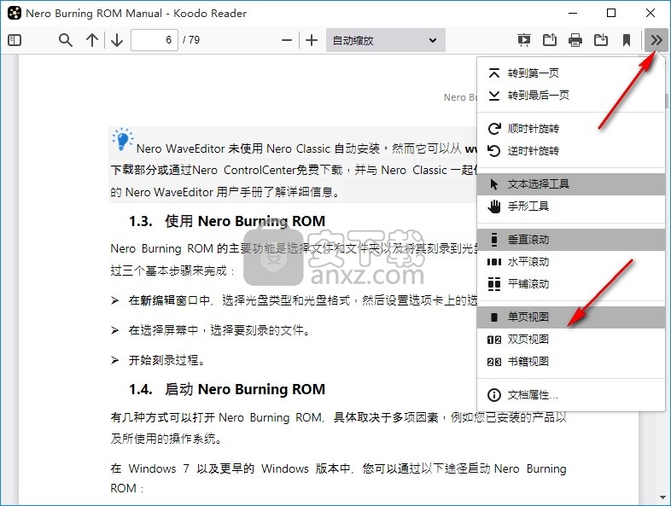The width and height of the screenshot is (671, 506).
Task: Click the scroll down arrow of vertical scrollbar
Action: [x=662, y=497]
